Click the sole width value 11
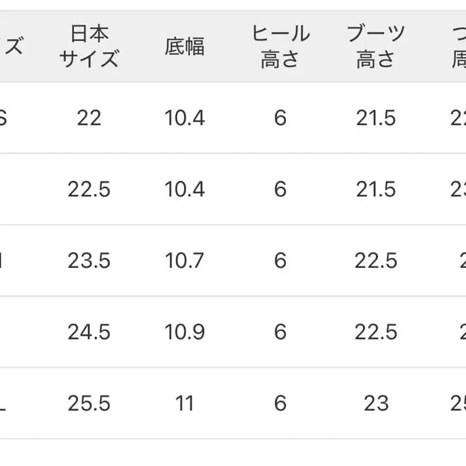 point(184,404)
